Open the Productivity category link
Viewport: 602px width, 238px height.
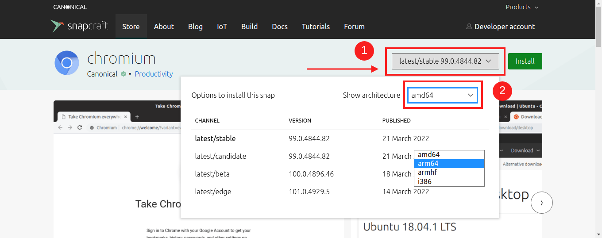pyautogui.click(x=154, y=74)
